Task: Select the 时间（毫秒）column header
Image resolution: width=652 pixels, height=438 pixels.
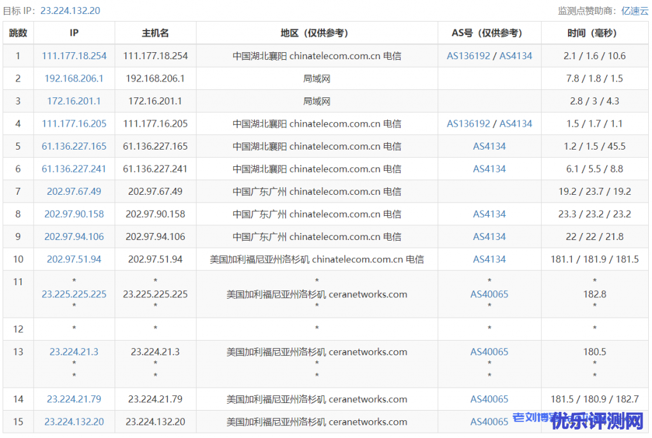Action: 594,33
